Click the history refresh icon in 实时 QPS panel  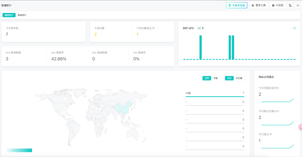(294, 28)
